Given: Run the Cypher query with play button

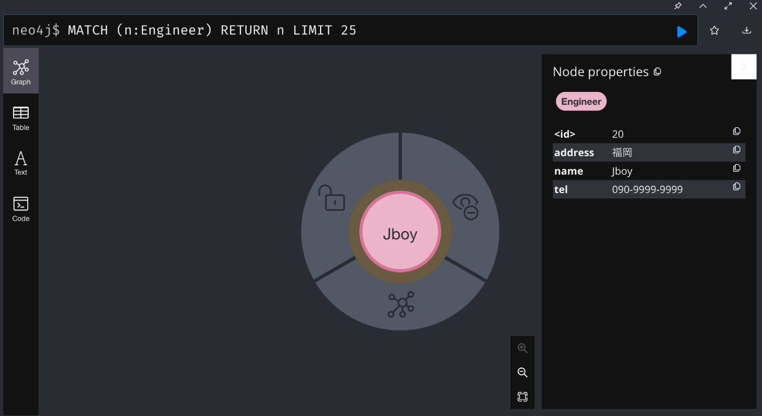Looking at the screenshot, I should [681, 32].
